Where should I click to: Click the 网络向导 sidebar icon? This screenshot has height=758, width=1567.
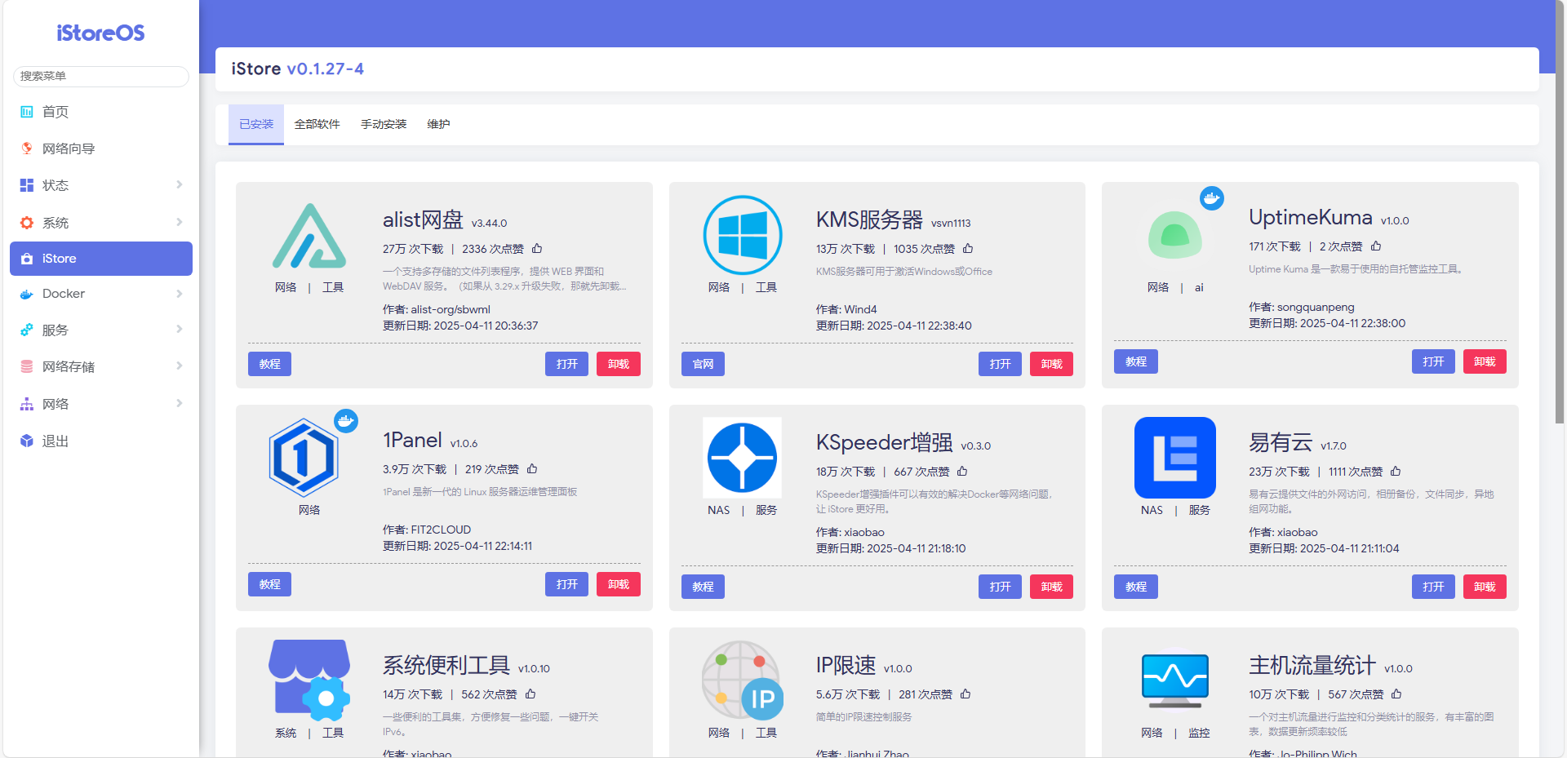click(27, 148)
